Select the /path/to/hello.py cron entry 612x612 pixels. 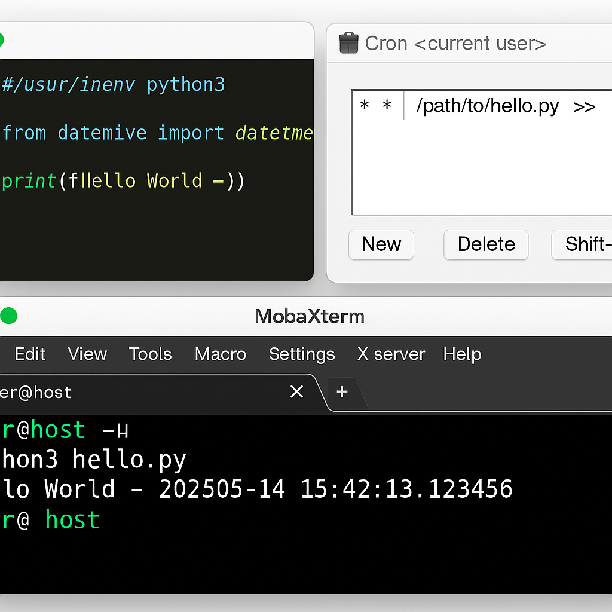(487, 106)
